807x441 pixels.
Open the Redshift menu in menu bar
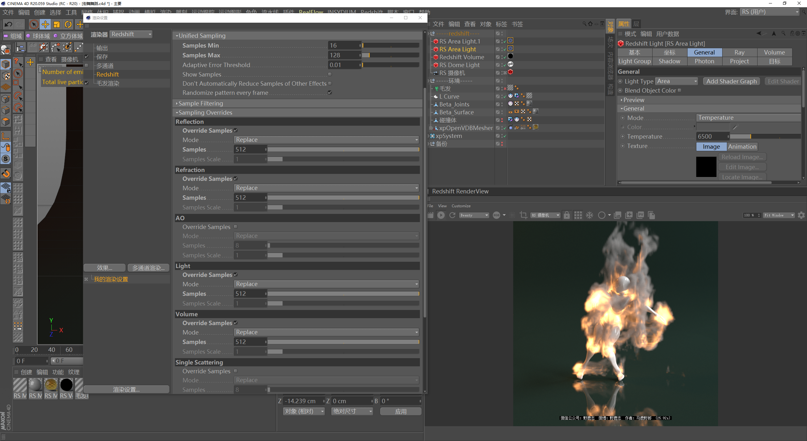pos(371,12)
